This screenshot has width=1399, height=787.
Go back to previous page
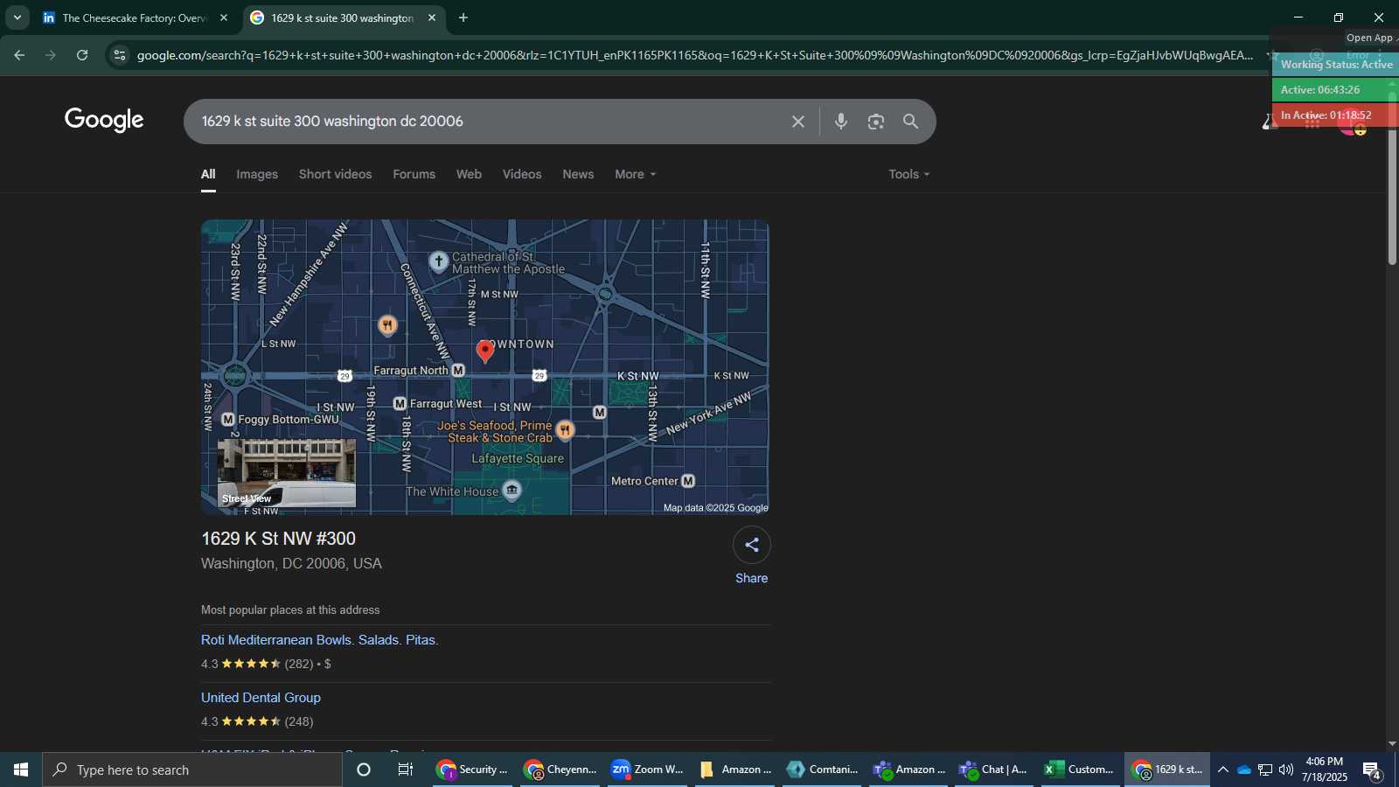19,55
